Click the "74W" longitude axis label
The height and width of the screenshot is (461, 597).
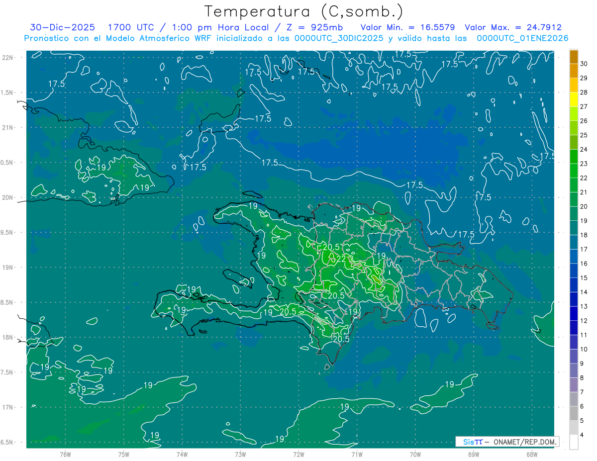[x=182, y=454]
